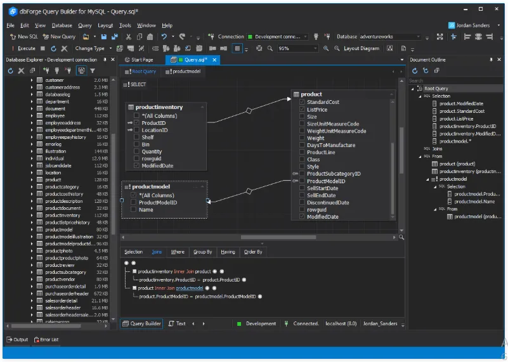This screenshot has width=508, height=362.
Task: Toggle ListPrice checkbox in product table
Action: (302, 109)
